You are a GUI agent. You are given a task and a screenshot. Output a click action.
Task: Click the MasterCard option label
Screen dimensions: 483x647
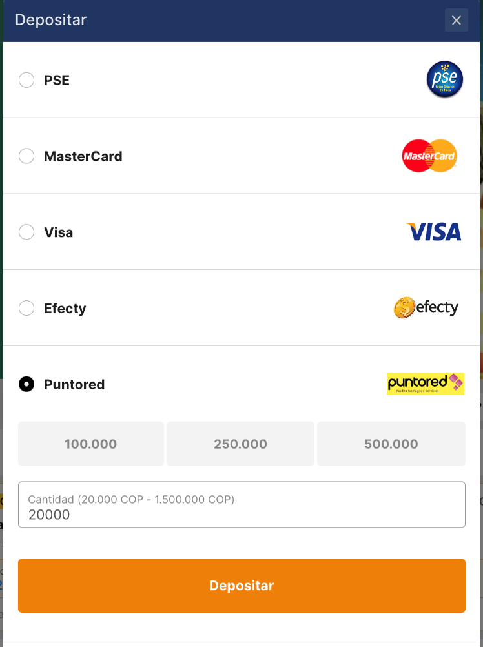tap(83, 156)
